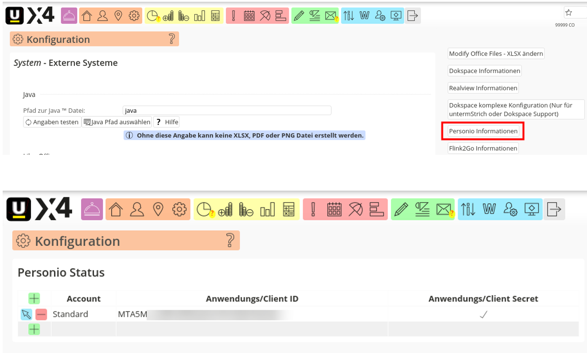
Task: Click green plus in empty bottom table row
Action: (x=34, y=329)
